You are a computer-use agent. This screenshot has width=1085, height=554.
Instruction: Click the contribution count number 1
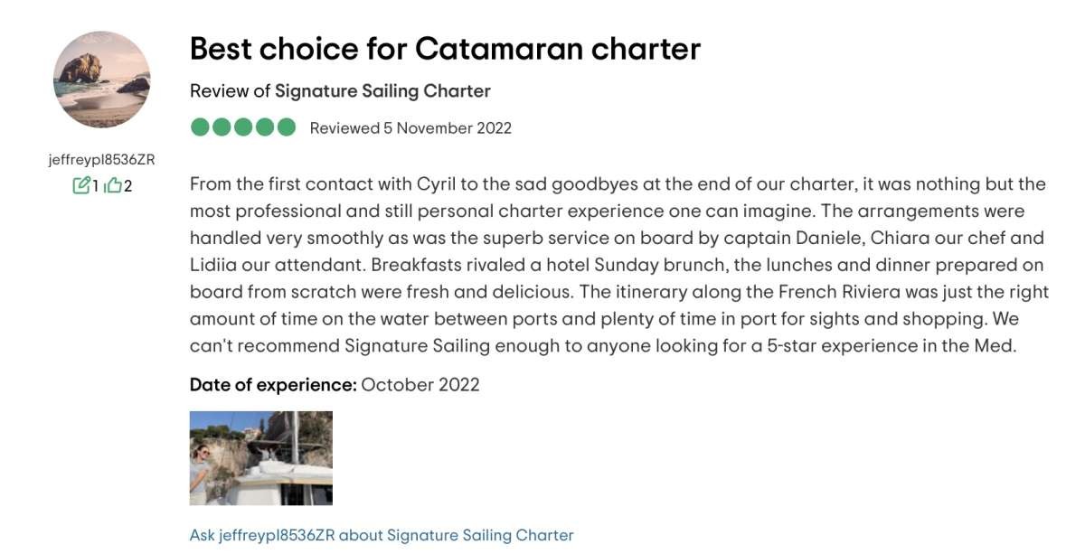[95, 187]
